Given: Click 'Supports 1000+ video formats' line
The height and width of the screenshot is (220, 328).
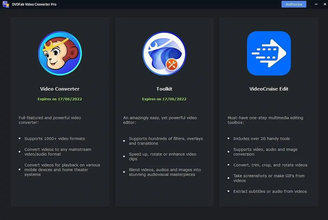Looking at the screenshot, I should [54, 139].
